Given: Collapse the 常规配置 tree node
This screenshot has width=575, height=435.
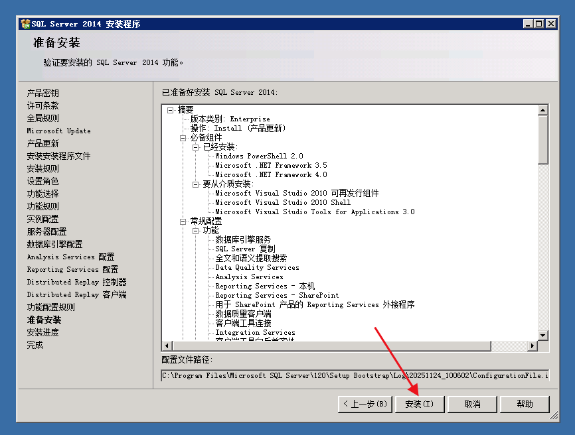Looking at the screenshot, I should coord(183,221).
